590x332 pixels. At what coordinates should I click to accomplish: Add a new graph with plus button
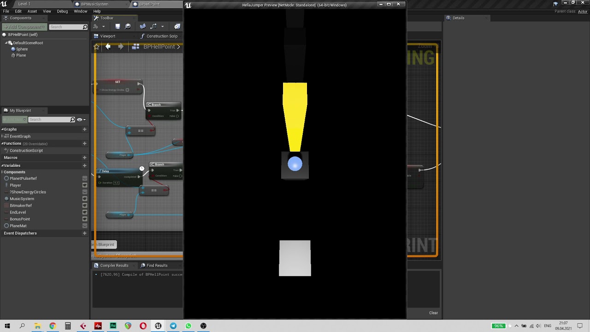click(x=84, y=130)
